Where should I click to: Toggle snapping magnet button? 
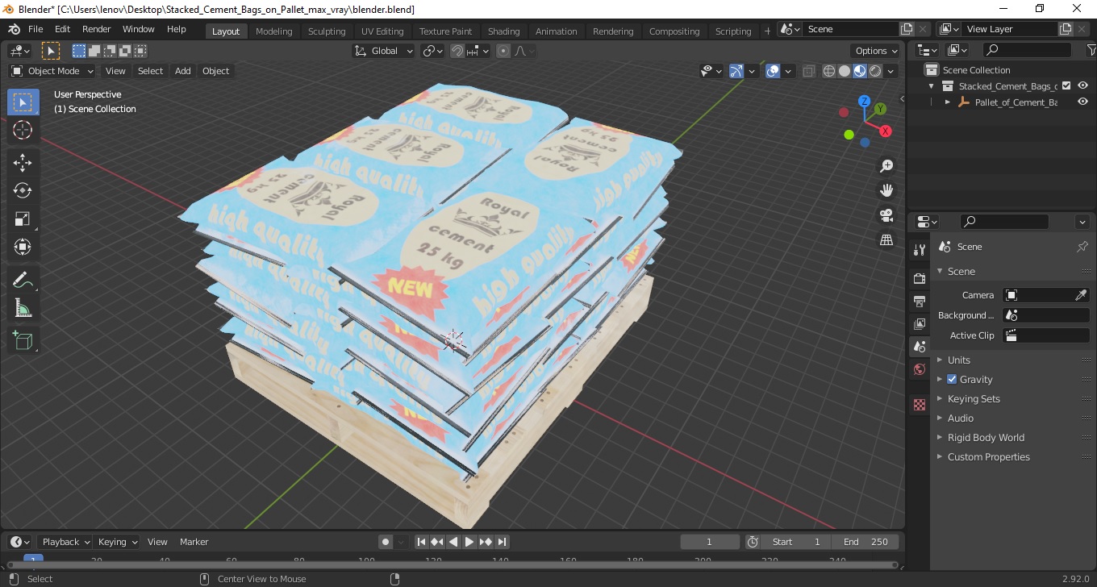click(457, 51)
